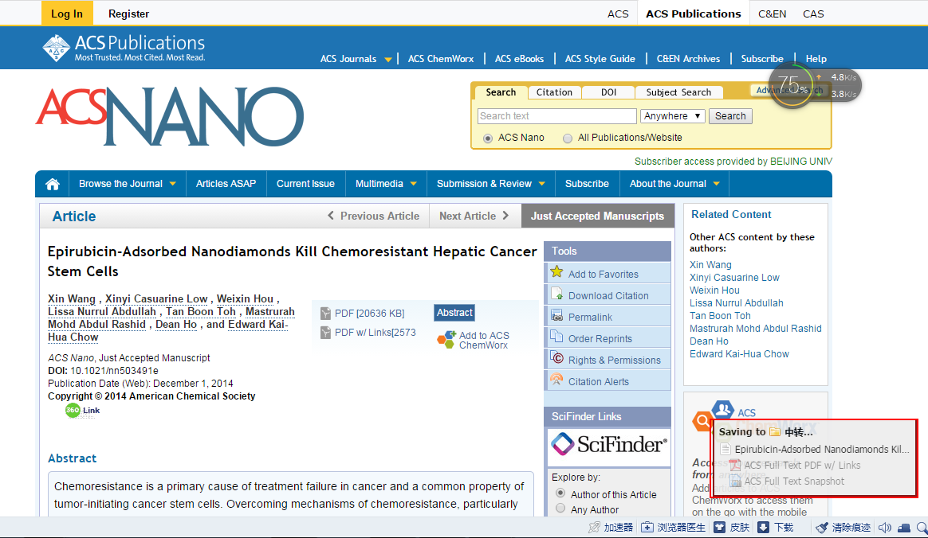This screenshot has width=928, height=538.
Task: Click the Previous Article left chevron
Action: click(331, 216)
